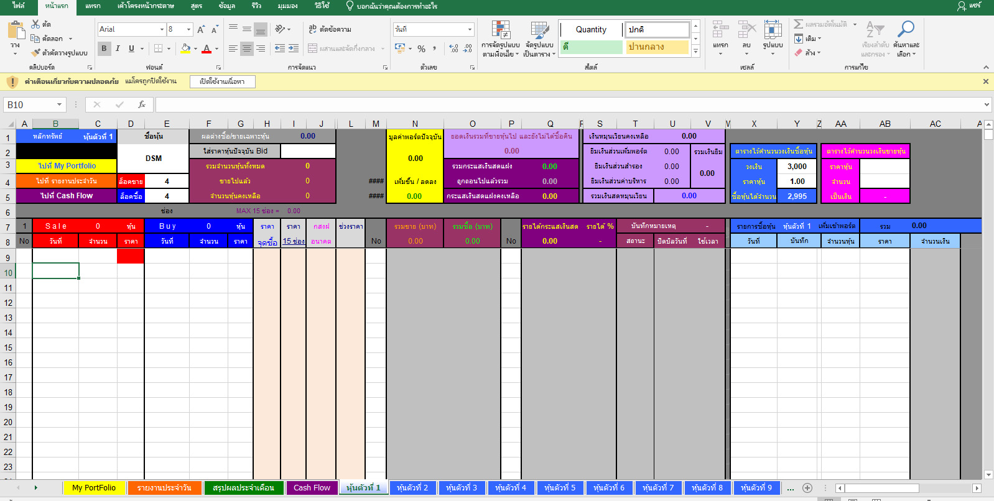Image resolution: width=994 pixels, height=501 pixels.
Task: Expand the cell styles gallery
Action: coord(695,52)
